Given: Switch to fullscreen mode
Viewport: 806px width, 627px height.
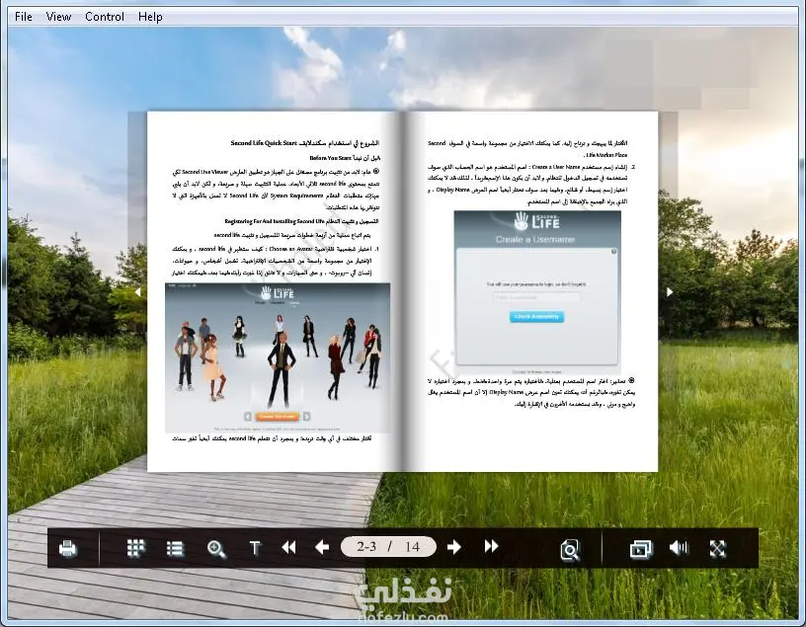Looking at the screenshot, I should click(x=717, y=548).
